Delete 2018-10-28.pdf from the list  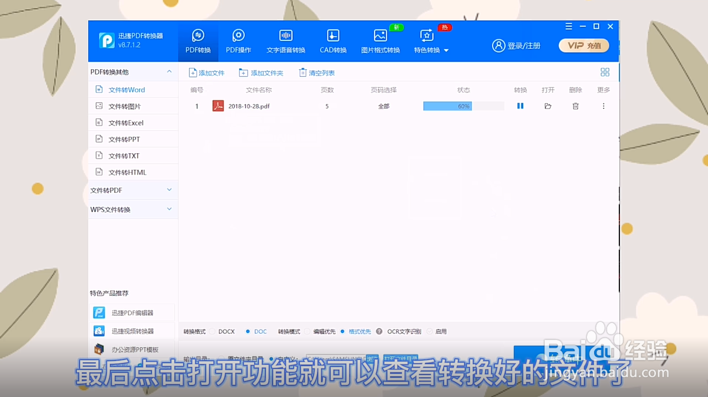(x=575, y=106)
